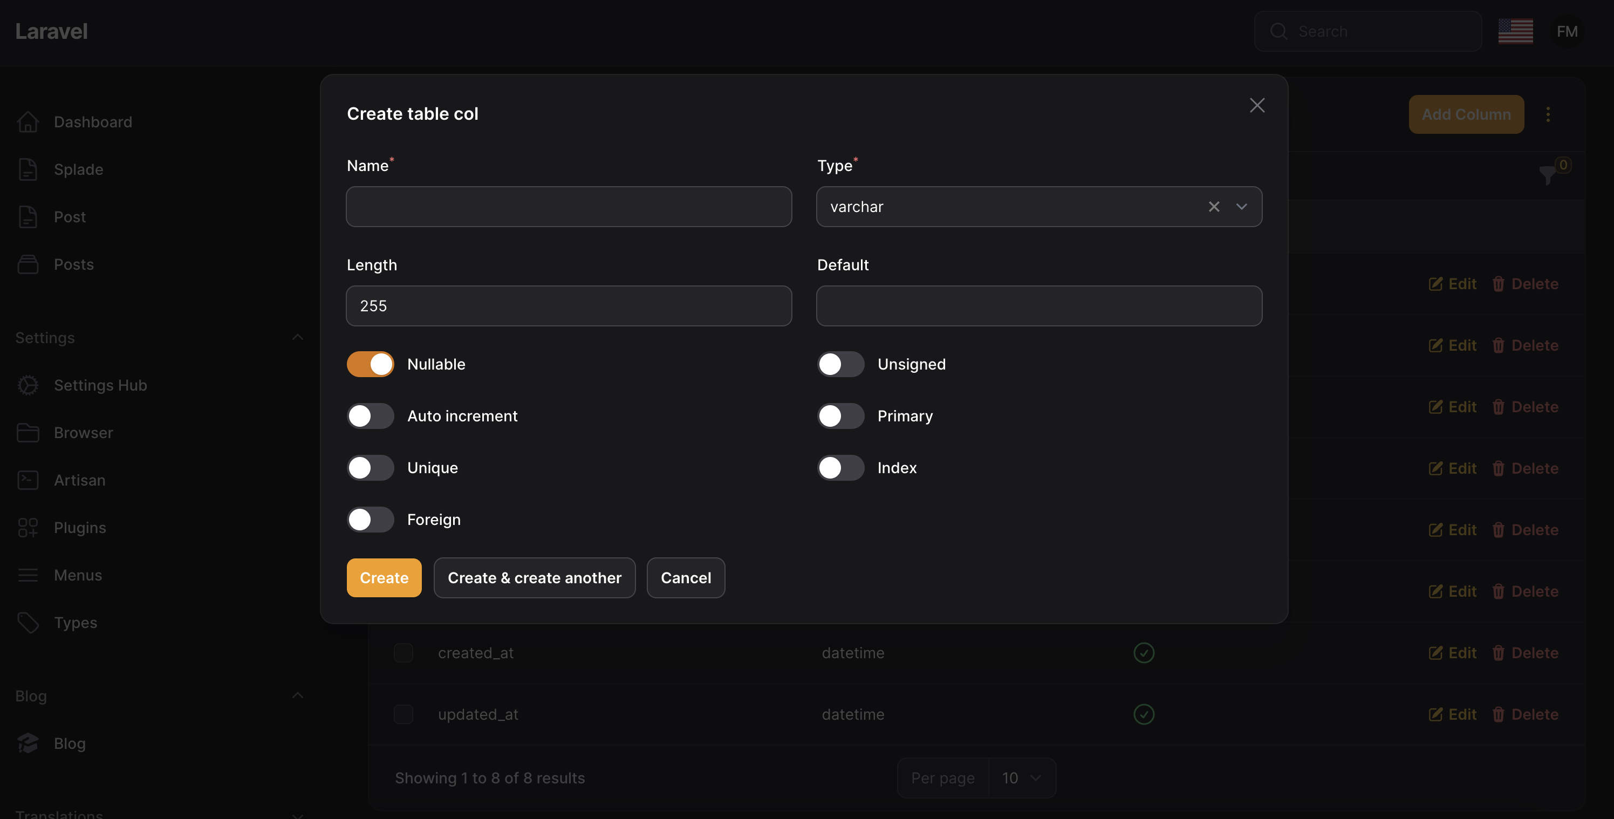The width and height of the screenshot is (1614, 819).
Task: Collapse the Settings sidebar group
Action: click(x=298, y=337)
